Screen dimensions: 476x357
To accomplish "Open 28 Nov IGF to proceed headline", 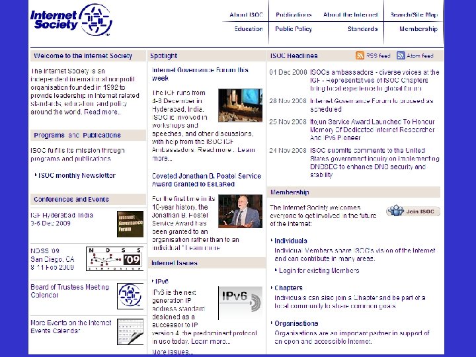I will [x=372, y=105].
